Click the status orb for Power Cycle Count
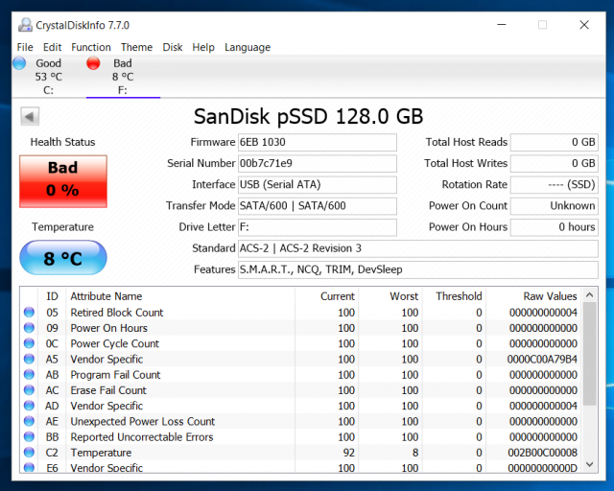614x491 pixels. click(29, 343)
